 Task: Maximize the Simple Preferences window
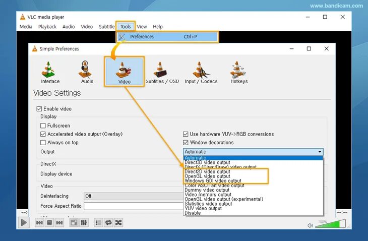tap(309, 48)
